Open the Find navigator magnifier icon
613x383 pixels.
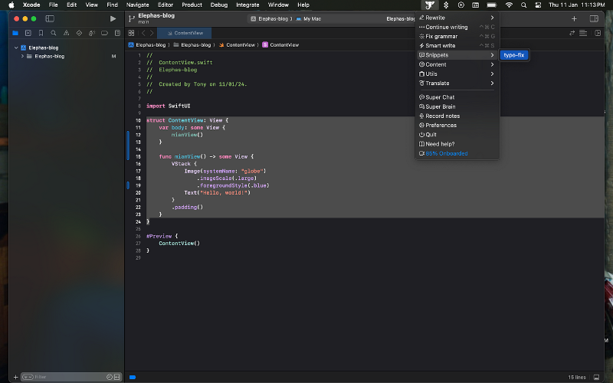pyautogui.click(x=53, y=33)
